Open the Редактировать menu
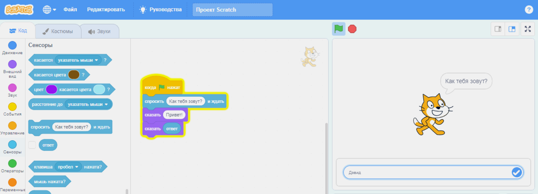Viewport: 538px width, 194px height. [x=106, y=9]
